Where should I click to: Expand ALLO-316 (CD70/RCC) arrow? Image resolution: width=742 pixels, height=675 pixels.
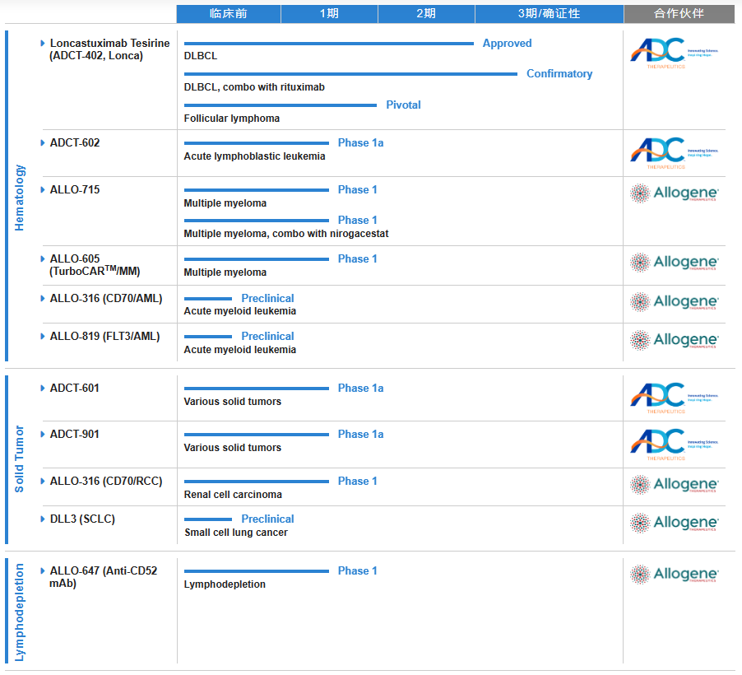43,482
